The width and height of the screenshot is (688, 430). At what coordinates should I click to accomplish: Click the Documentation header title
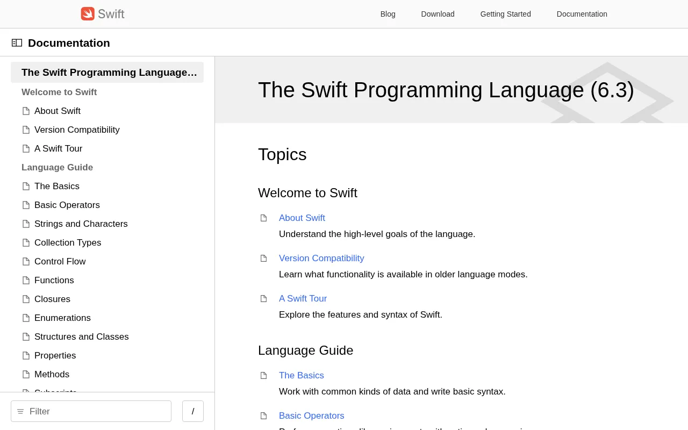click(69, 43)
